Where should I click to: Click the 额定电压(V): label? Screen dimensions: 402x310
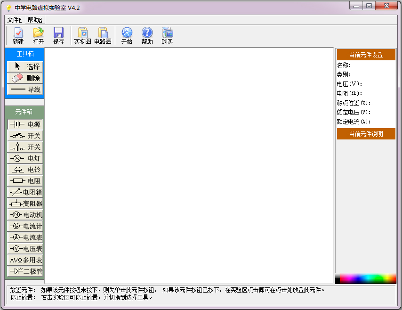[x=354, y=113]
